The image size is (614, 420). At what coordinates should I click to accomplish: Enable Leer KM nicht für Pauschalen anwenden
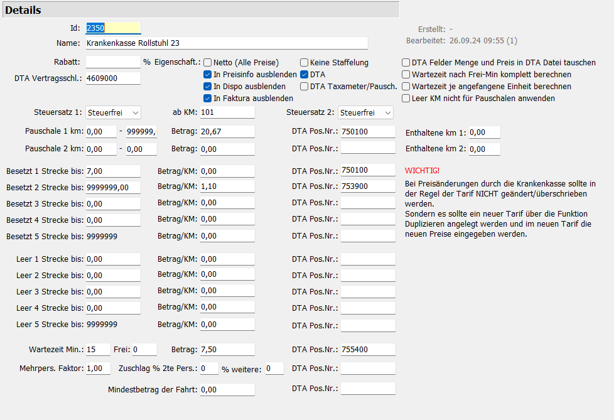(x=406, y=99)
